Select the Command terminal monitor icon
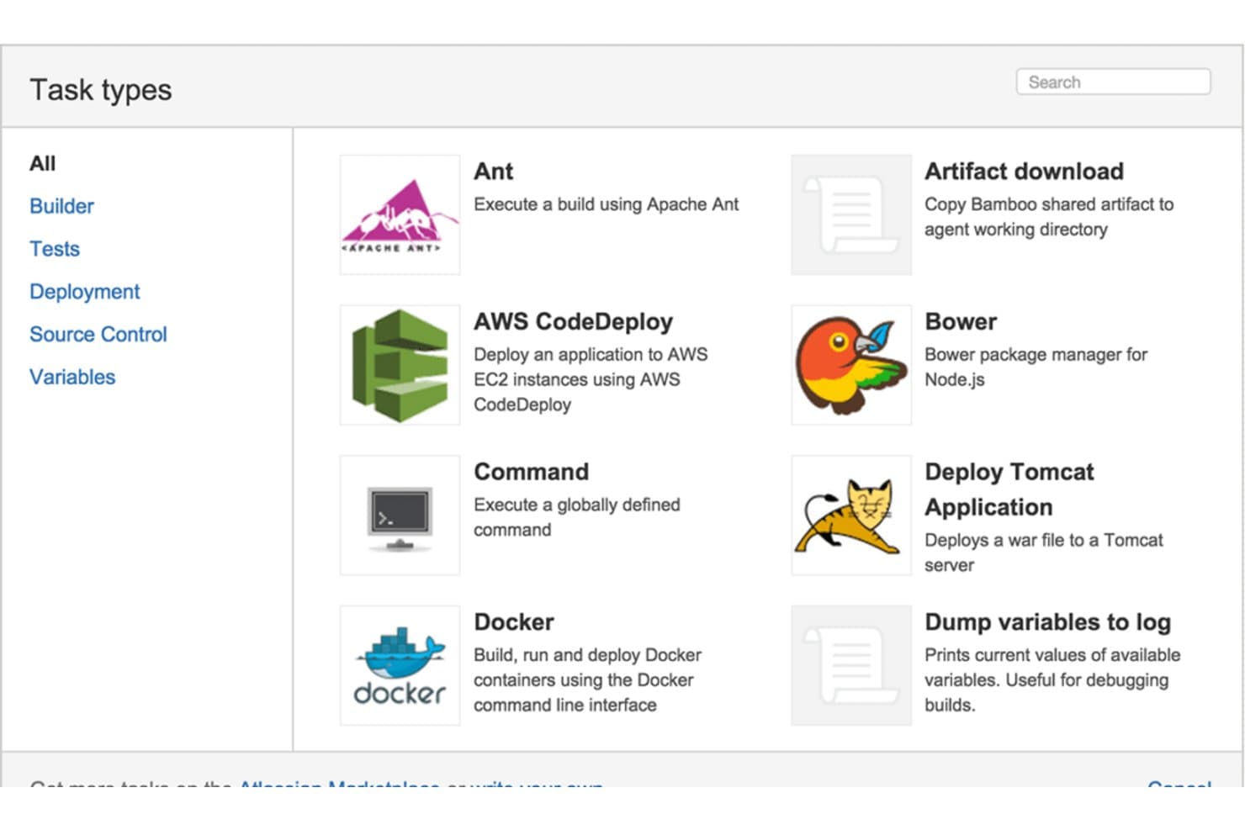The image size is (1245, 830). pos(400,515)
